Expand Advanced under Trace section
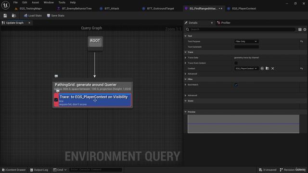 pyautogui.click(x=185, y=74)
